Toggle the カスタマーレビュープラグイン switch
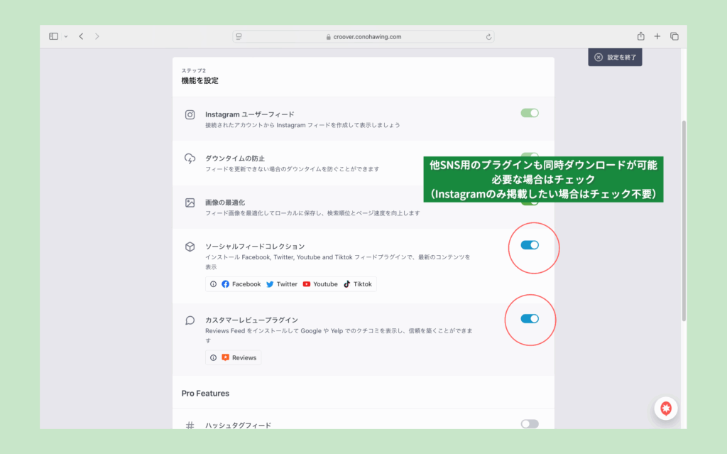727x454 pixels. pos(530,318)
